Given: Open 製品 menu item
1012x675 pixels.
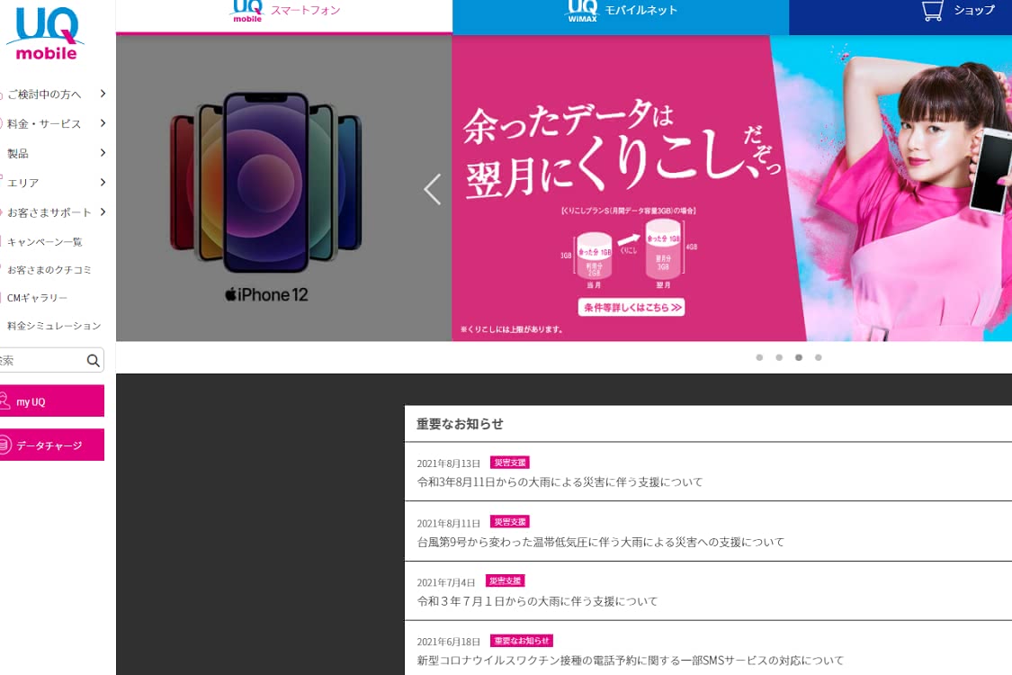Looking at the screenshot, I should click(54, 153).
